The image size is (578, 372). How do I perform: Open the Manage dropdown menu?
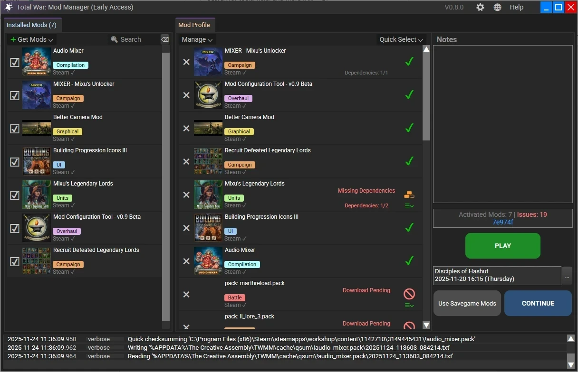tap(197, 39)
